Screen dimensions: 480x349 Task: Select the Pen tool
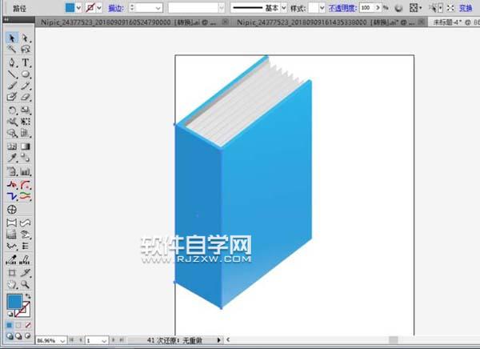click(x=12, y=62)
